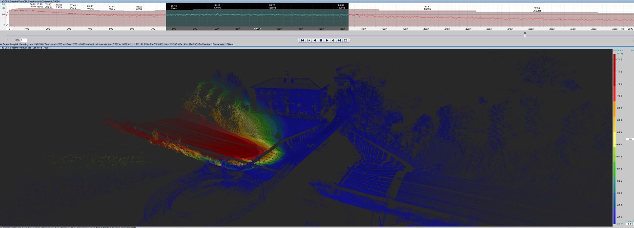The height and width of the screenshot is (228, 634).
Task: Click the dynamic range value box beside color scale
Action: click(x=630, y=139)
